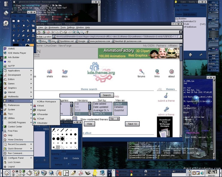Open GIMP Xtns menu
The image size is (222, 177).
tap(21, 16)
